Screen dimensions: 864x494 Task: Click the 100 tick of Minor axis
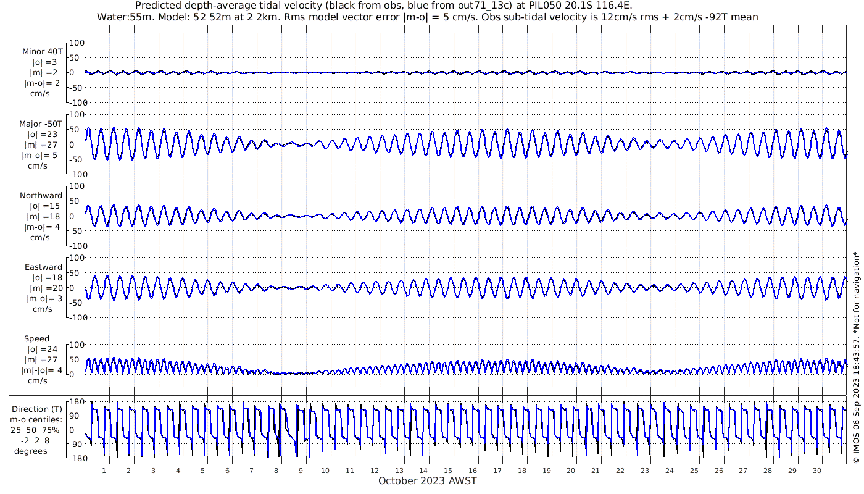coord(77,43)
